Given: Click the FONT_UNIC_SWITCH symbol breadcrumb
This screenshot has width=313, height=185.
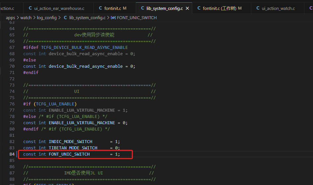Looking at the screenshot, I should pyautogui.click(x=137, y=18).
